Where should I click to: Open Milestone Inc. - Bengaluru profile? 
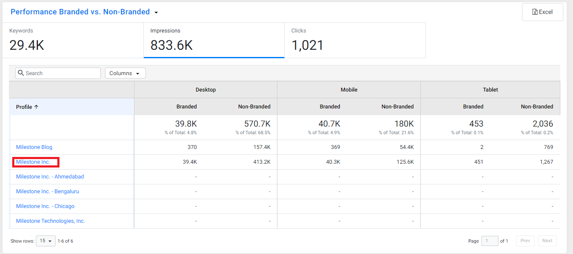pyautogui.click(x=48, y=192)
